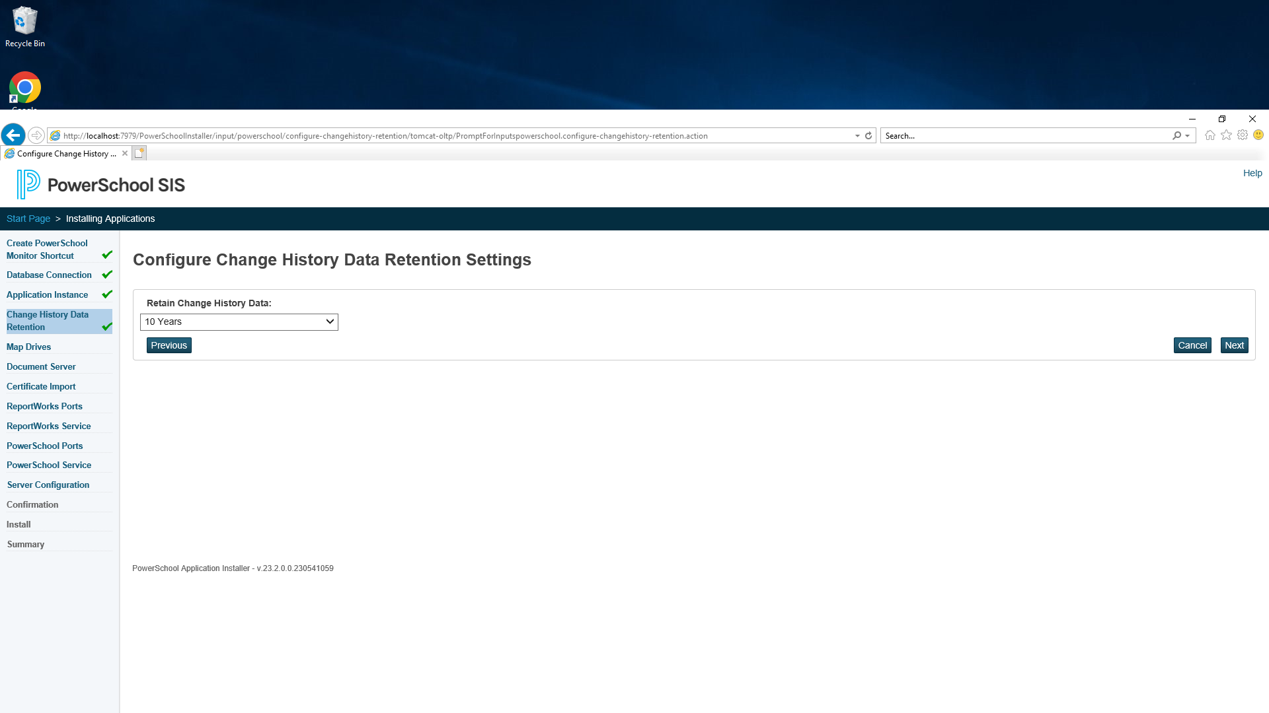Screen dimensions: 1269x713
Task: Click the page icon in the address bar
Action: click(x=56, y=135)
